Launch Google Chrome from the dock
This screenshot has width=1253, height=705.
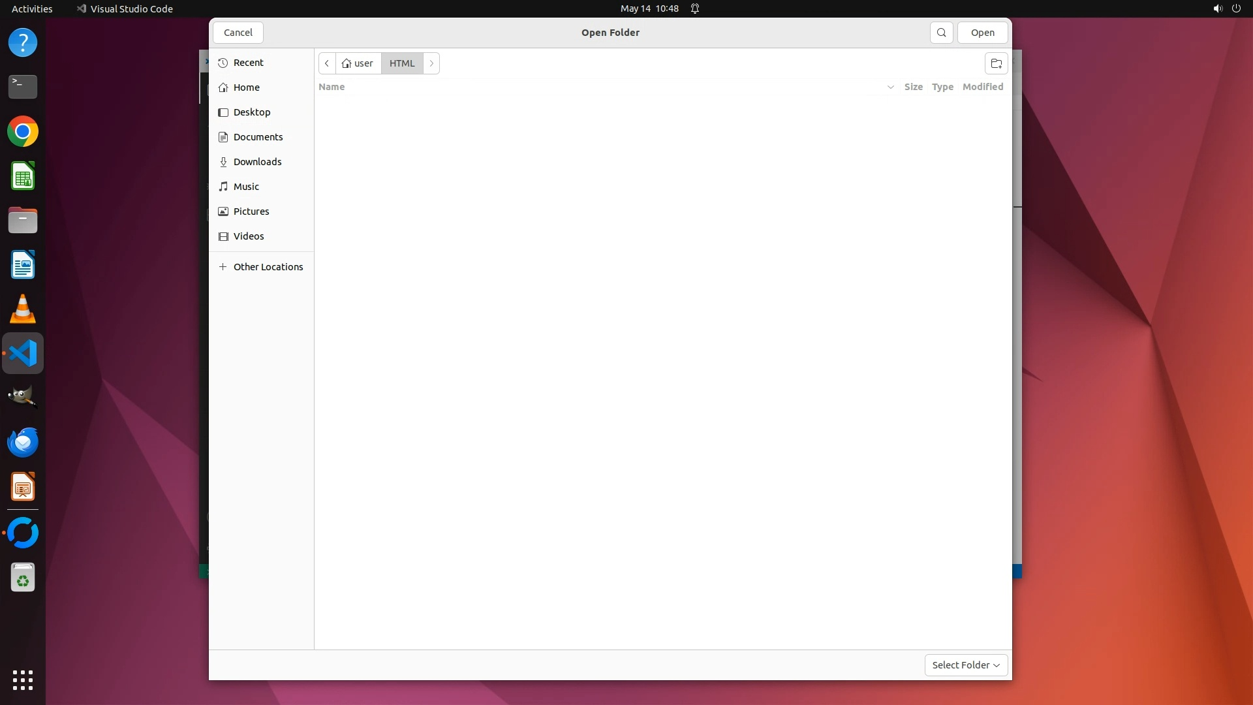(x=23, y=132)
